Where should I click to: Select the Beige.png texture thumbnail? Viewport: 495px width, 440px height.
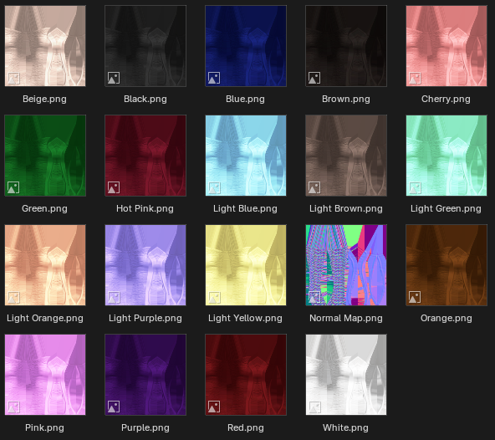click(x=45, y=46)
